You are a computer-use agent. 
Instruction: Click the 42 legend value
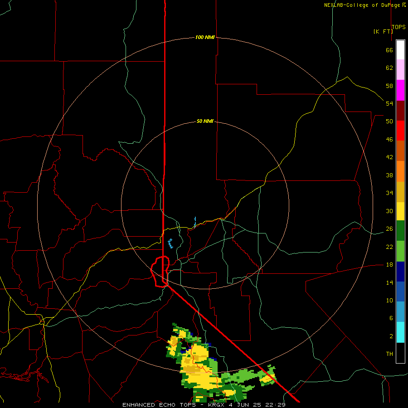click(389, 157)
